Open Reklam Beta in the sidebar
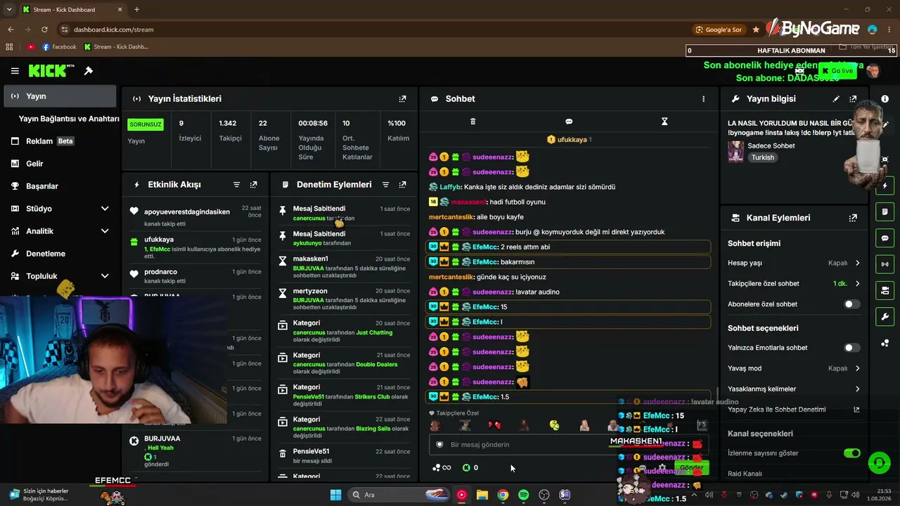900x506 pixels. coord(60,141)
